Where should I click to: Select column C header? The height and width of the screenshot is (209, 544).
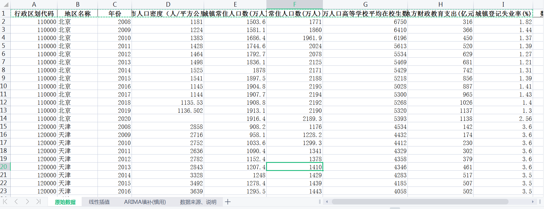click(x=115, y=5)
